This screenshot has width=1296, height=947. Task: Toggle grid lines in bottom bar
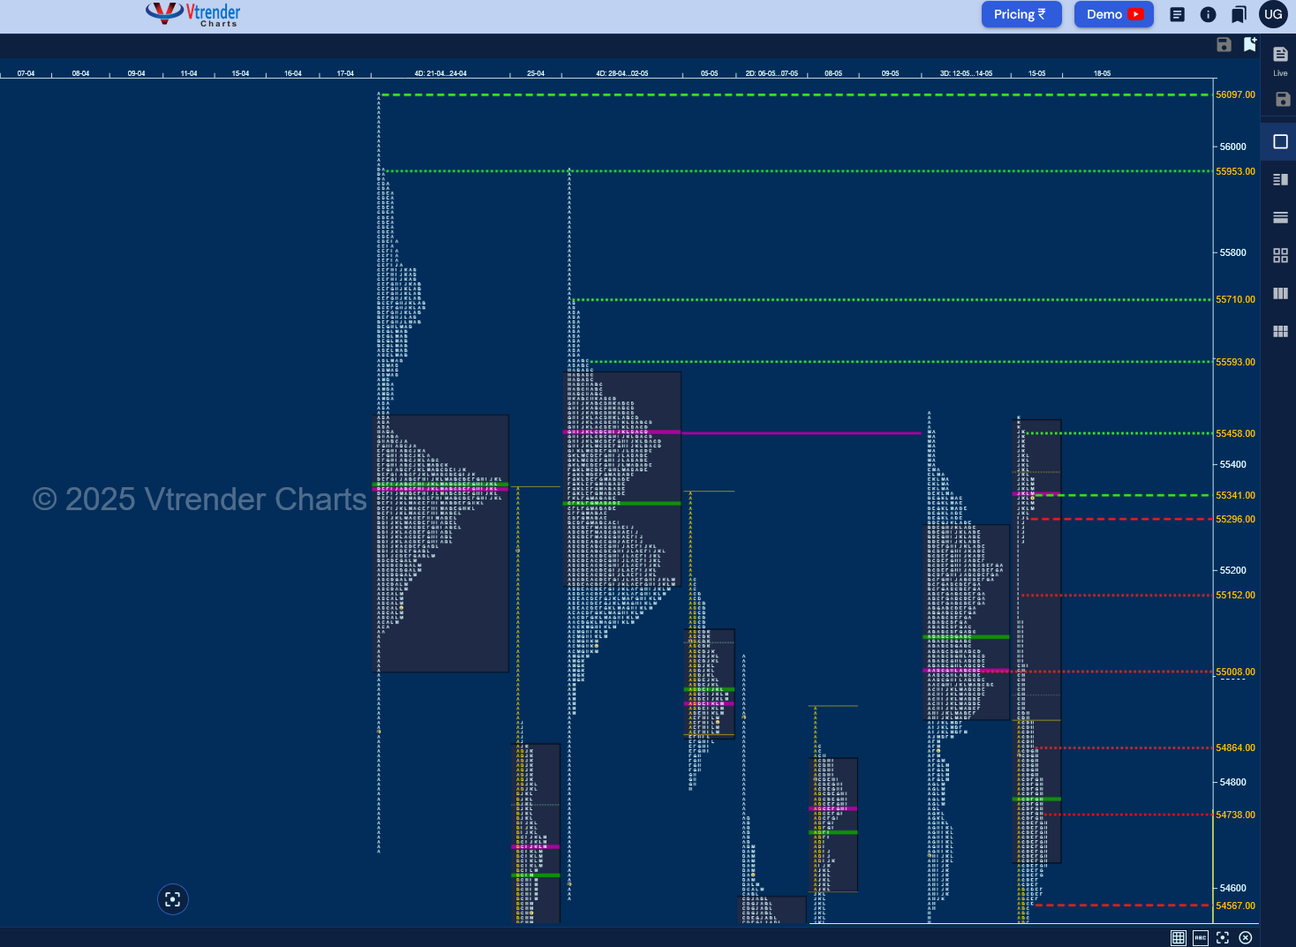click(1178, 937)
